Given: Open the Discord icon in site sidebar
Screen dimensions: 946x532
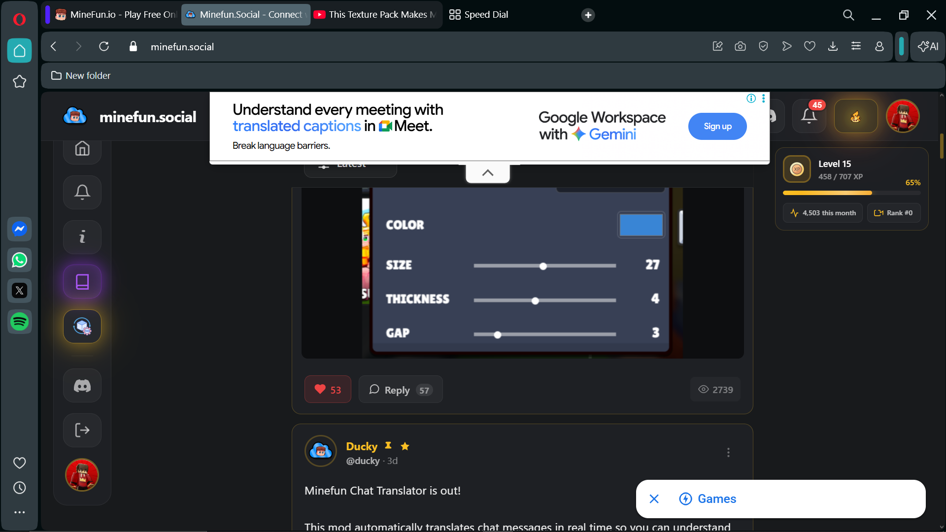Looking at the screenshot, I should point(82,386).
